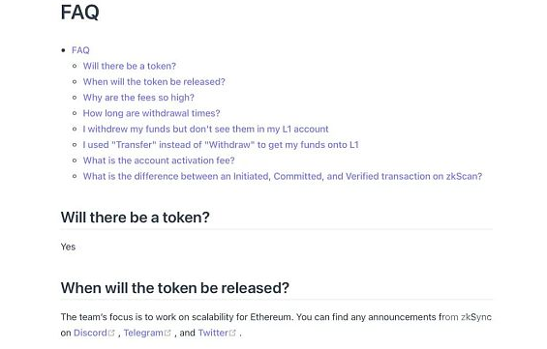The height and width of the screenshot is (349, 547).
Task: Go to 'What is the account activation fee?'
Action: pyautogui.click(x=159, y=160)
